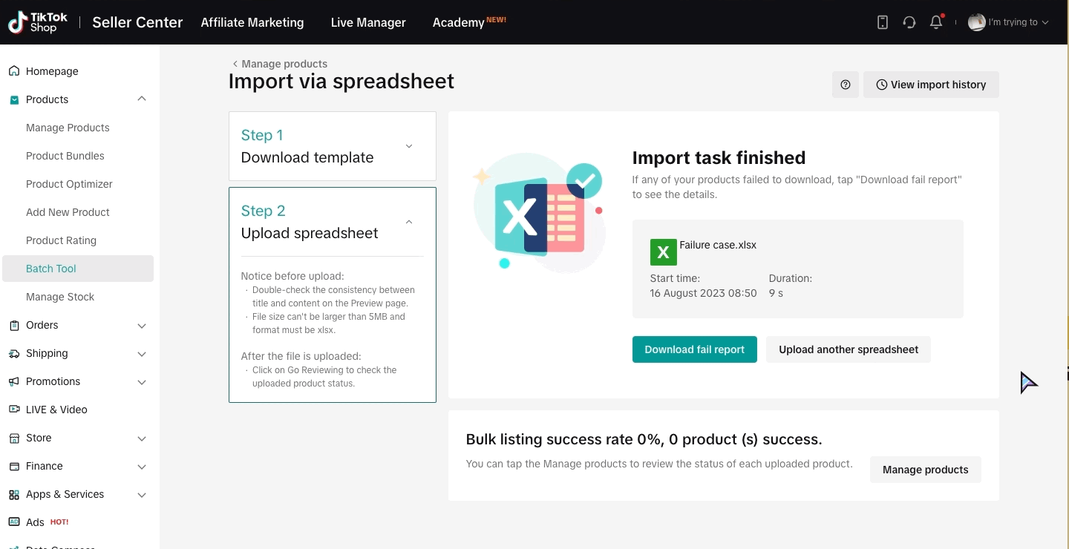Click Upload another spreadsheet button
The image size is (1069, 549).
tap(849, 349)
